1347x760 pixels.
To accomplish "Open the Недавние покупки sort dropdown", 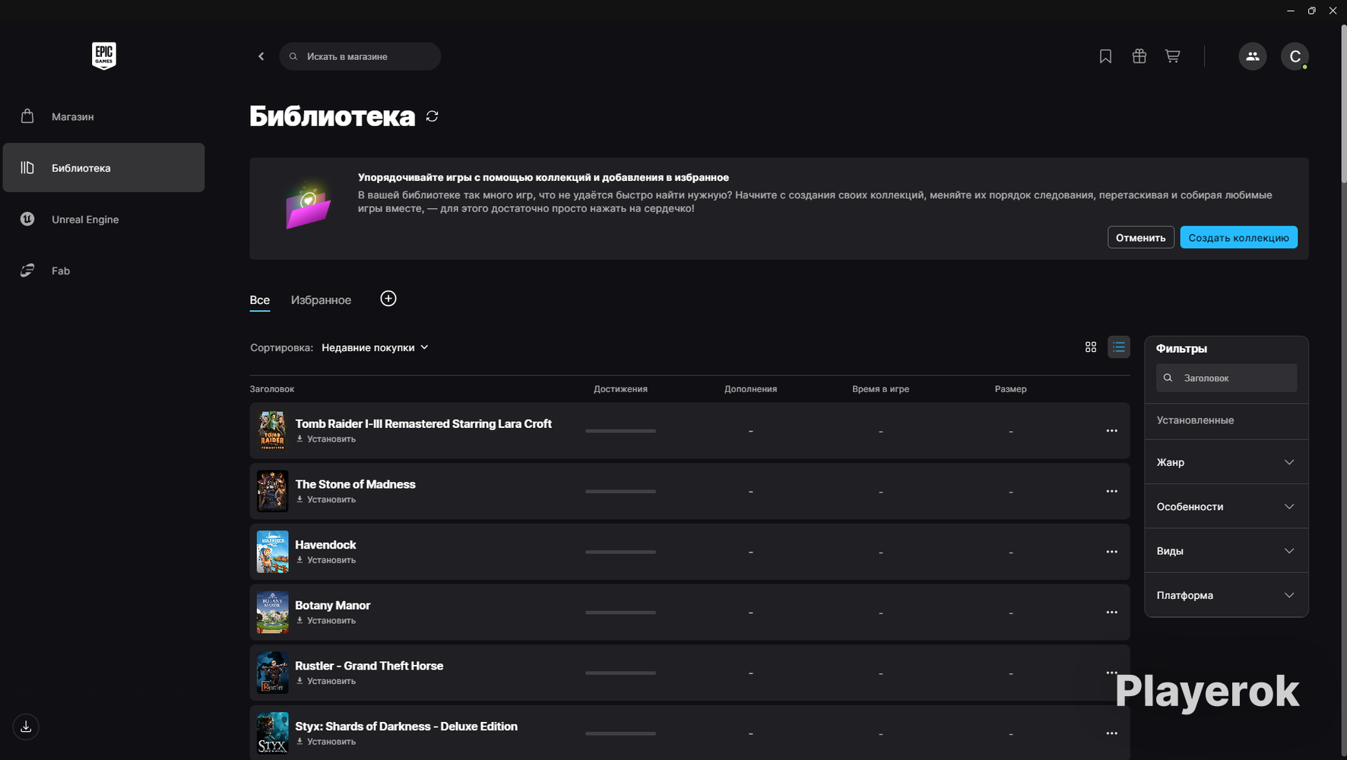I will [375, 347].
